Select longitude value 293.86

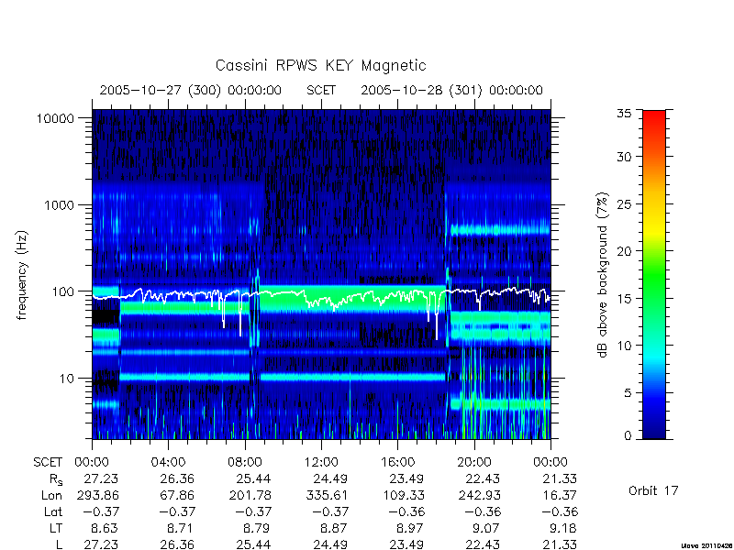coord(99,495)
